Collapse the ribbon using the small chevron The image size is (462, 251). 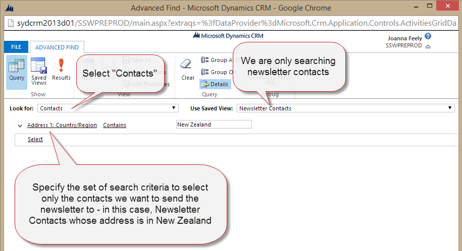pyautogui.click(x=428, y=46)
